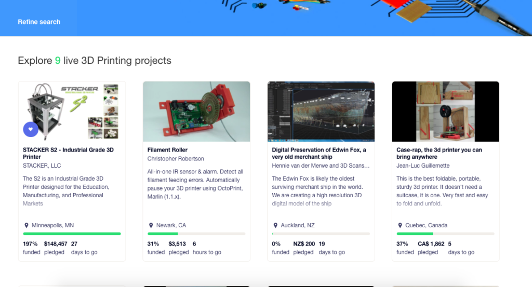Select the Minneapolis, MN location text

tap(52, 226)
